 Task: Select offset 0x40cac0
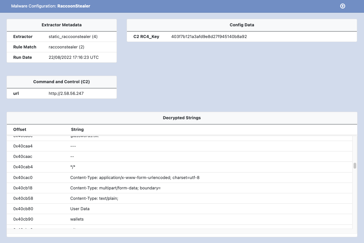[x=23, y=178]
